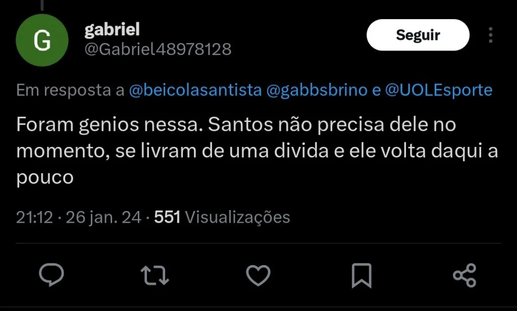Open the share options icon

click(x=464, y=276)
